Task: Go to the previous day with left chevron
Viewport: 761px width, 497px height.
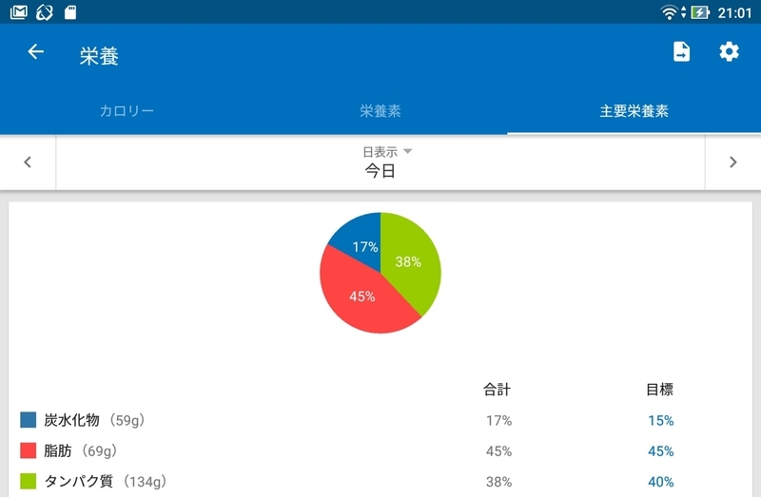Action: (28, 162)
